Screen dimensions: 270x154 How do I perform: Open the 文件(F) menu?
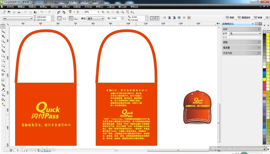point(10,7)
